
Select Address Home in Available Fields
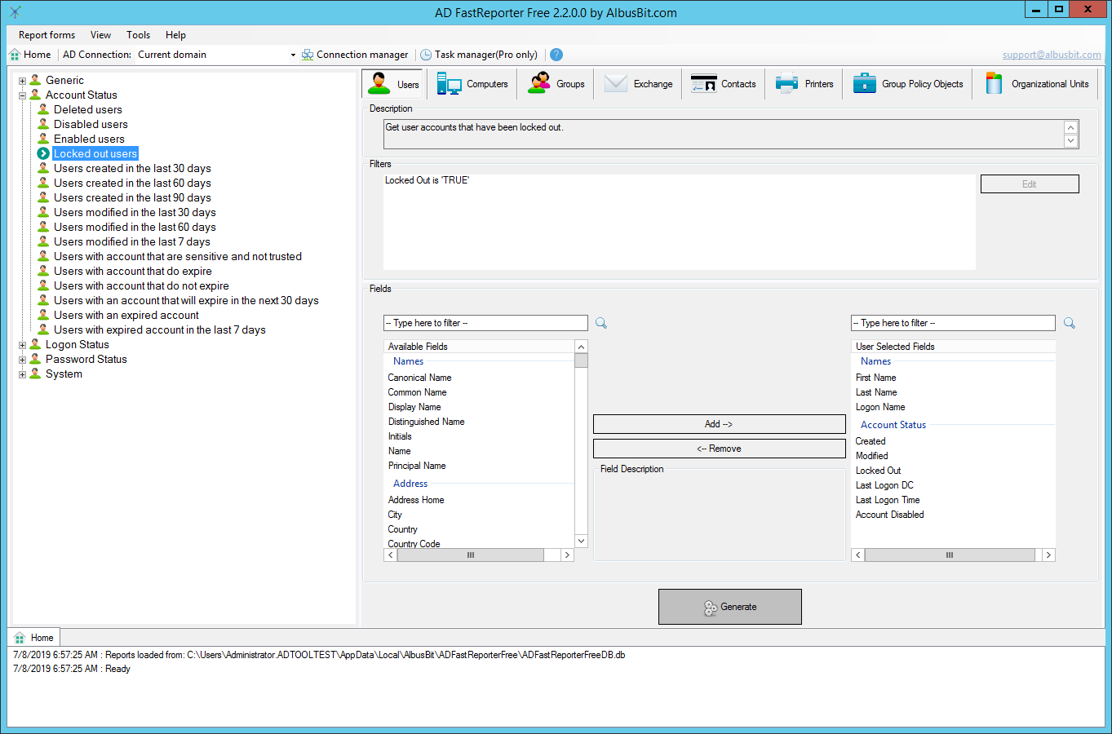click(x=416, y=500)
